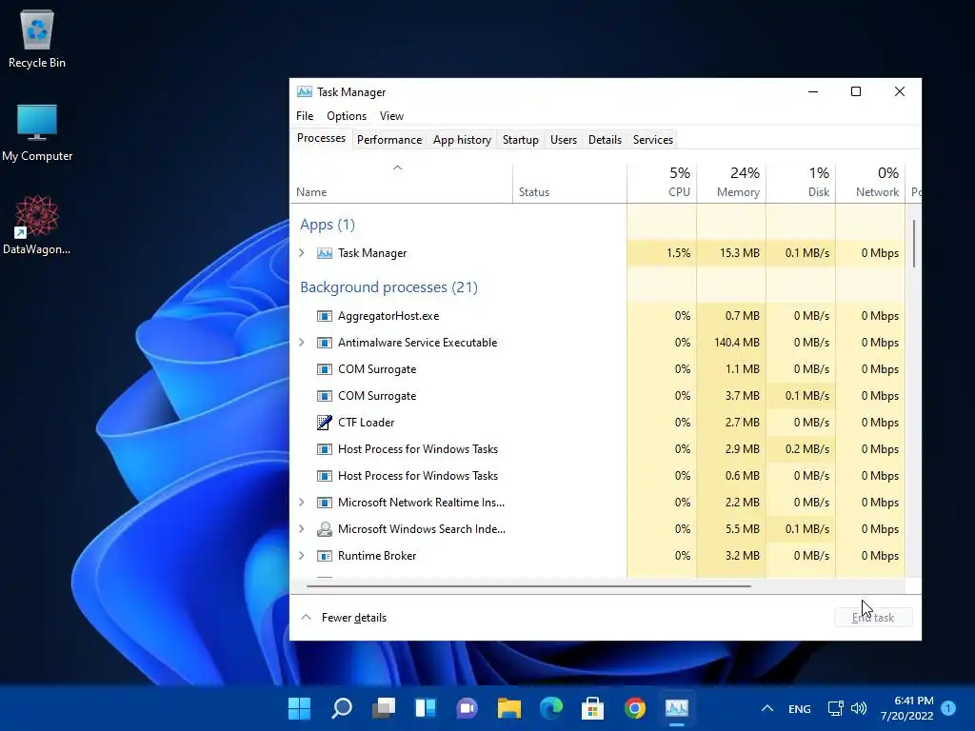Switch to the Performance tab
Screen dimensions: 975x731
tap(389, 140)
